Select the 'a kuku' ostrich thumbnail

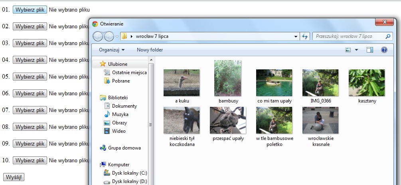click(182, 83)
